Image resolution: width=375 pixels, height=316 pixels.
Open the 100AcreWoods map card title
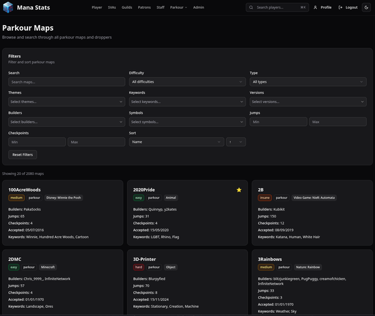24,190
